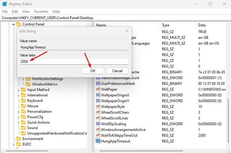Select the WallPaper string icon
Viewport: 231px width, 153px height.
point(98,89)
